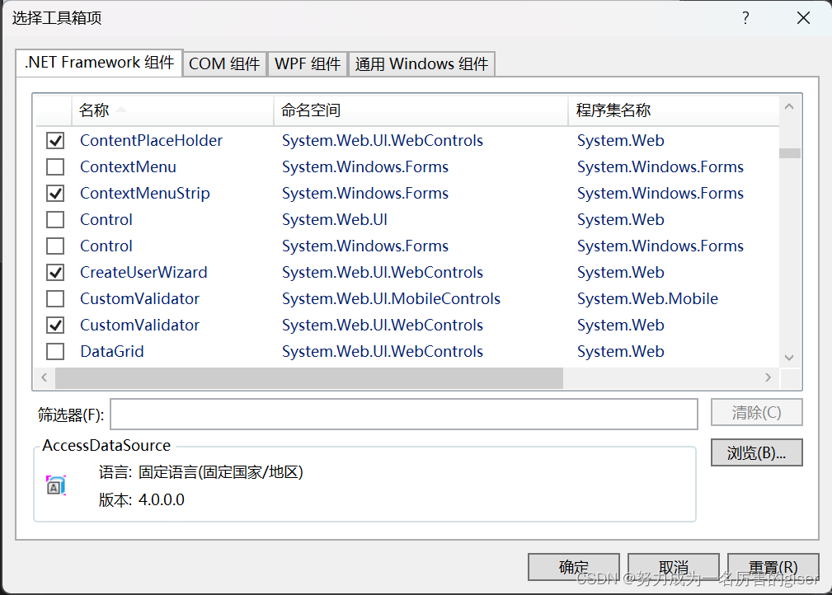Screen dimensions: 832x595
Task: Sort by the 命名空间 column header
Action: pos(421,110)
